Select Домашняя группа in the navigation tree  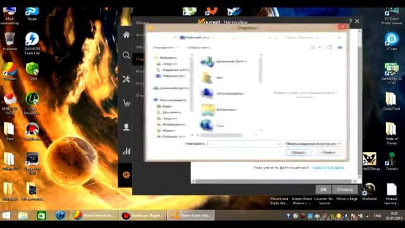click(175, 88)
